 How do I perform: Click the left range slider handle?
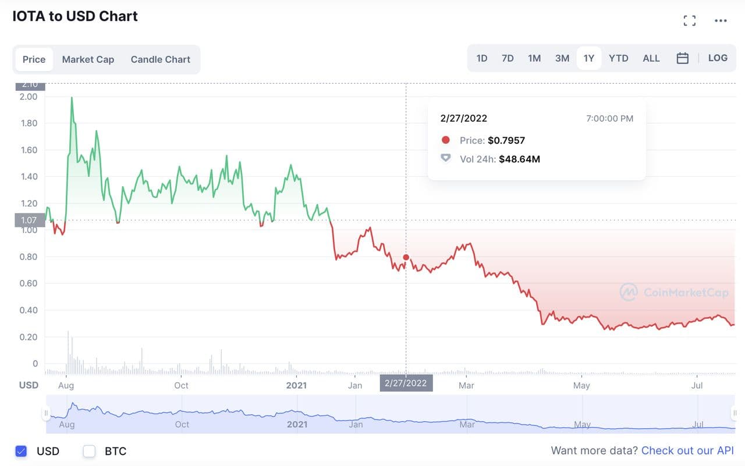pyautogui.click(x=45, y=413)
